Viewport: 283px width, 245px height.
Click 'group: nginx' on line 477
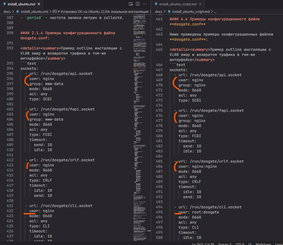(x=192, y=121)
